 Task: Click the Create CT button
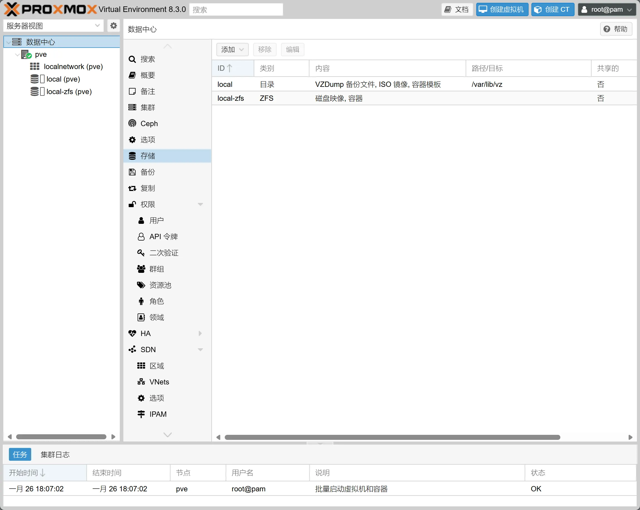[553, 9]
